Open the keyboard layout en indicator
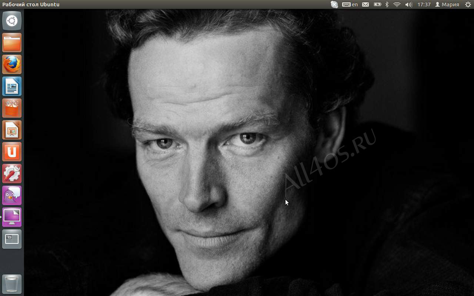474x296 pixels. [350, 4]
